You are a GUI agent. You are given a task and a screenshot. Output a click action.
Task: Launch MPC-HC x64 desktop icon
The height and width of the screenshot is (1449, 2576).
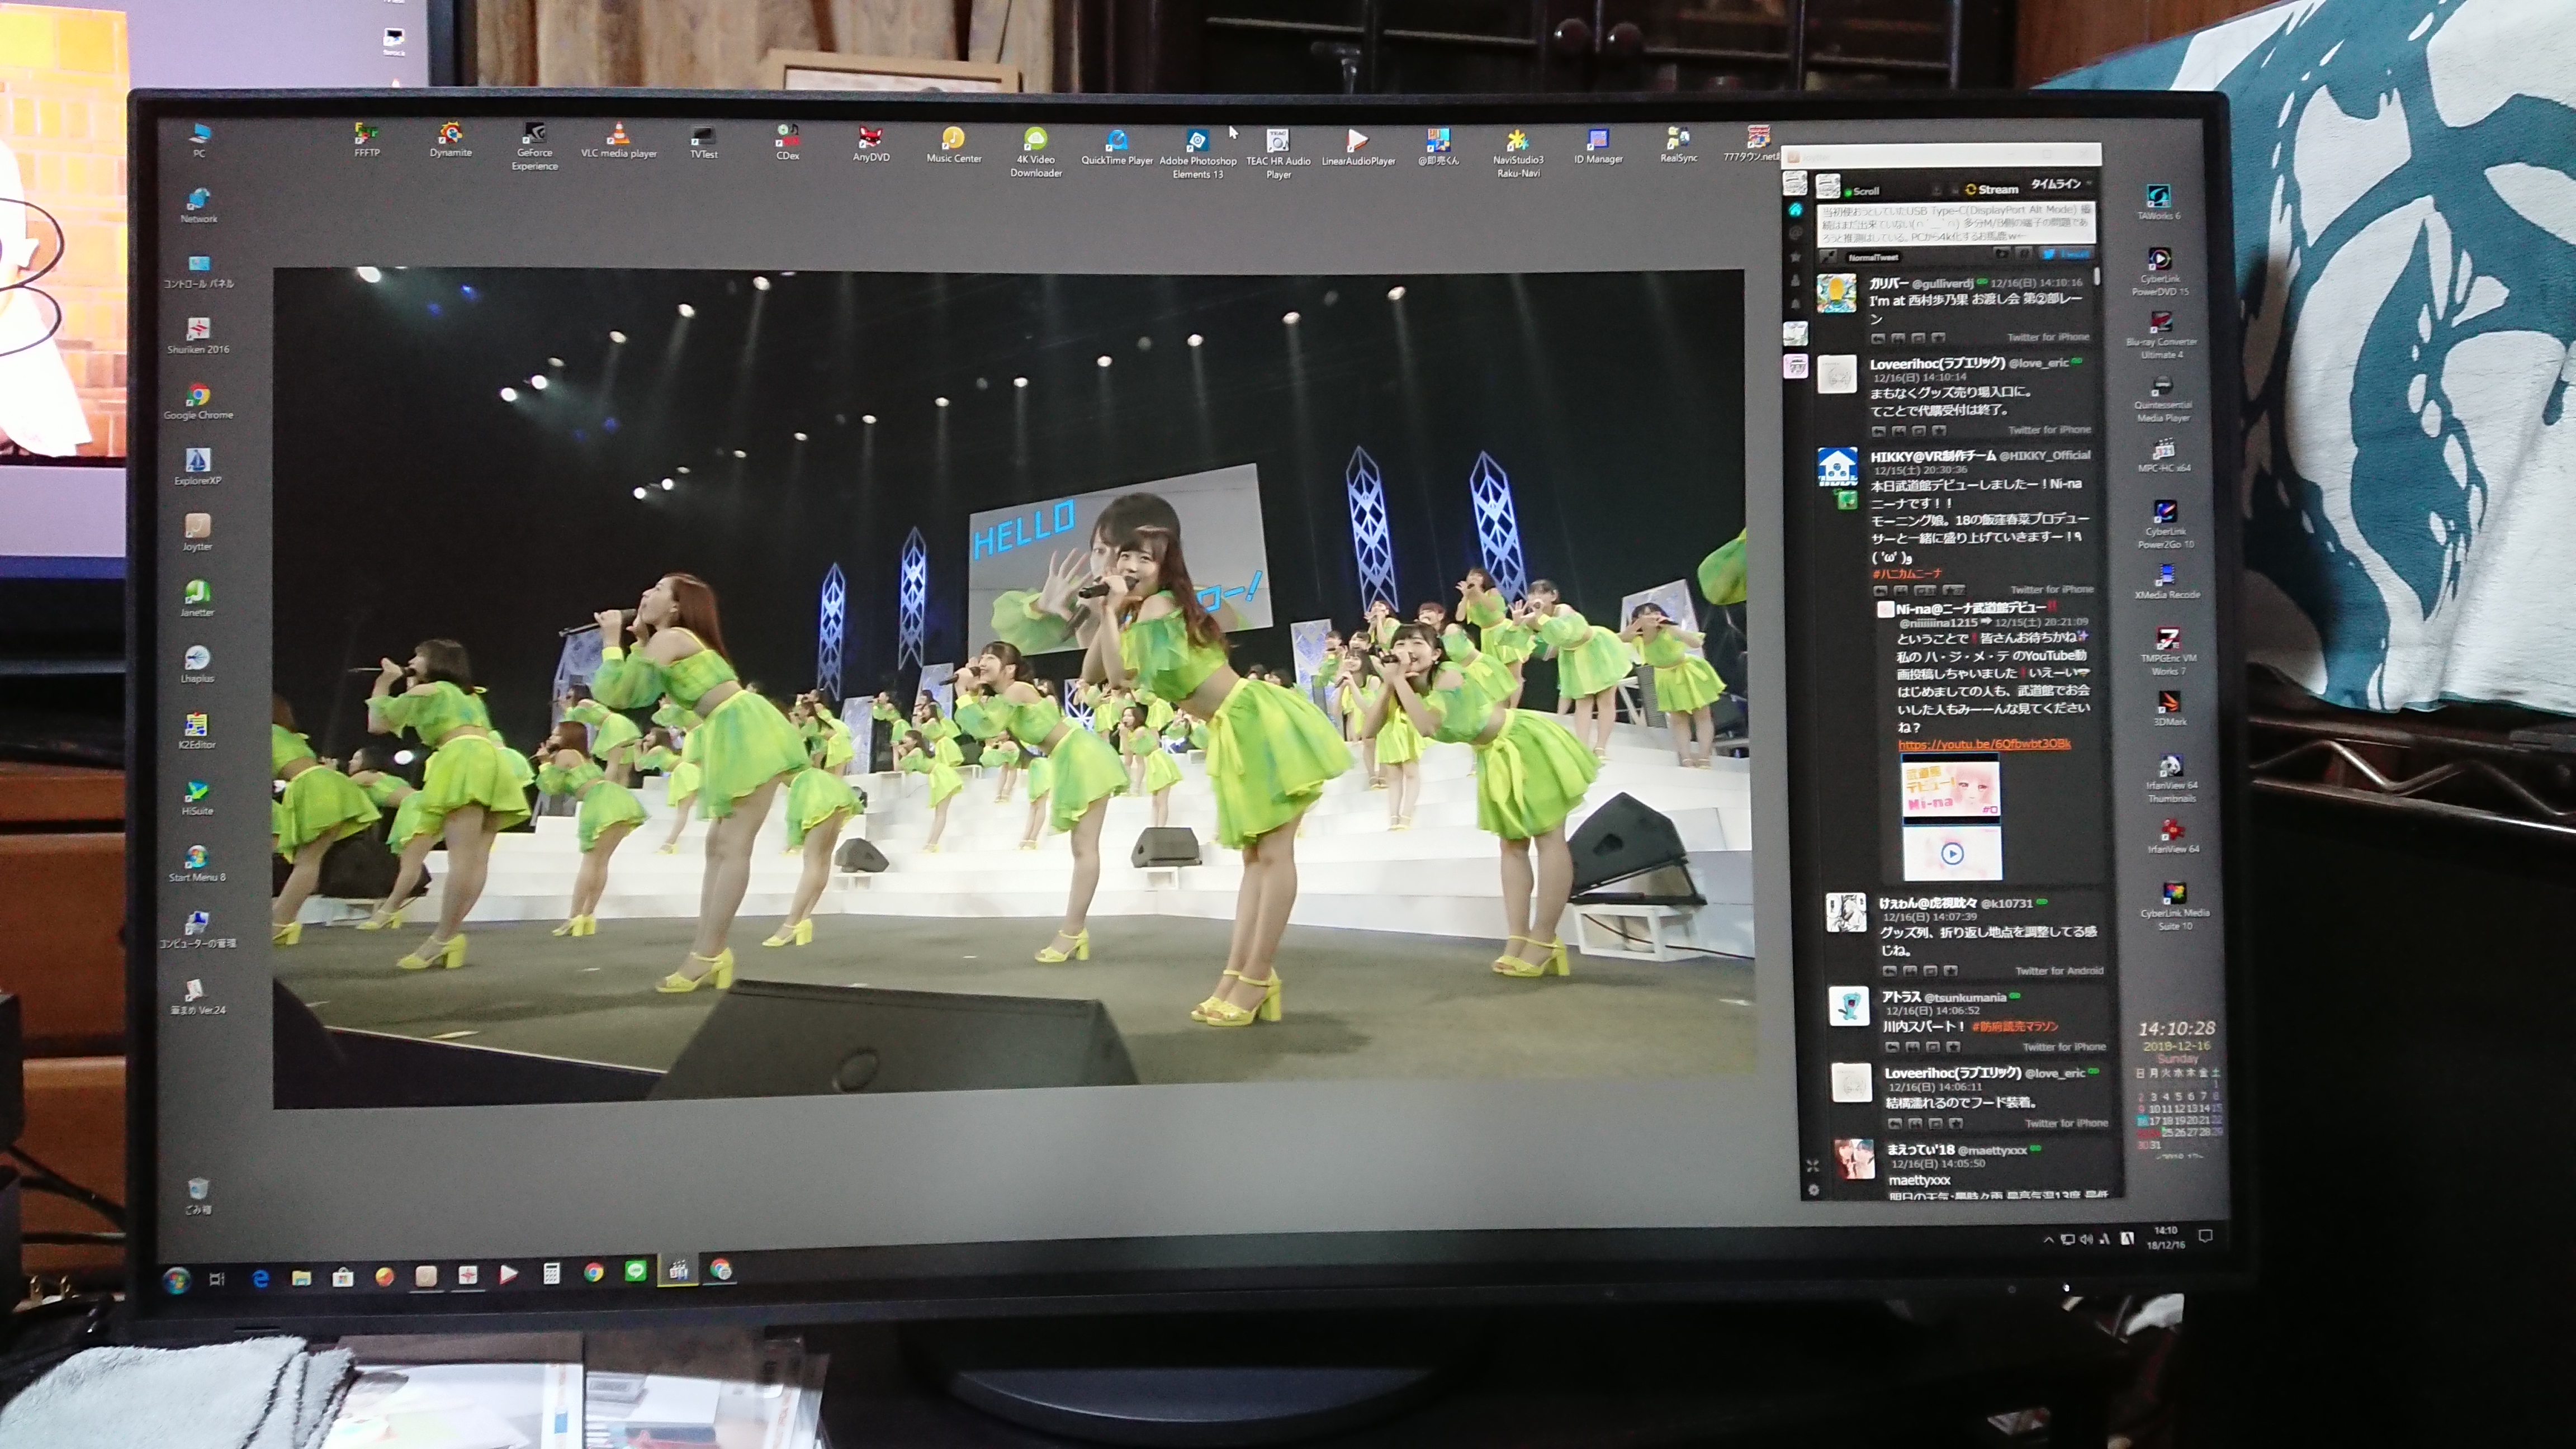[x=2163, y=455]
